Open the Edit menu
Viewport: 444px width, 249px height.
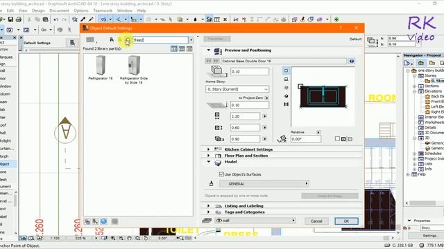coord(10,11)
